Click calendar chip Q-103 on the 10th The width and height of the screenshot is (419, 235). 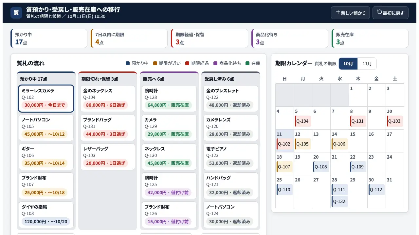pos(395,121)
